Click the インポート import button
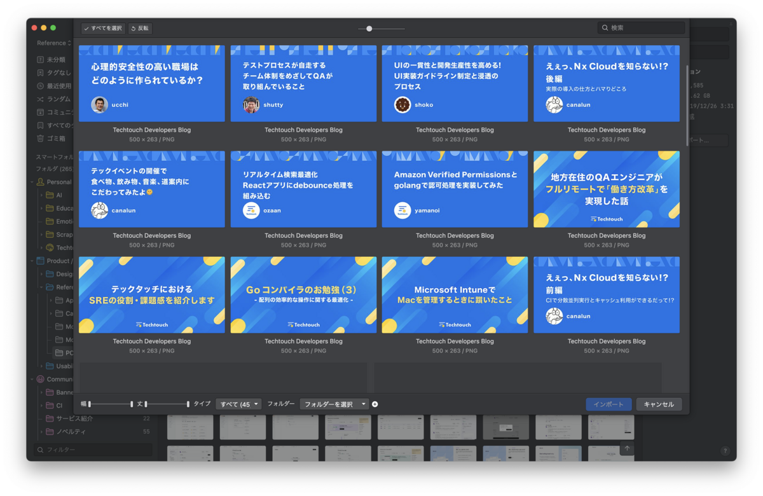The image size is (763, 496). coord(609,404)
